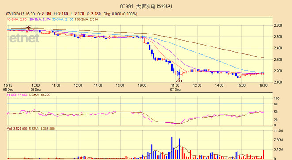Click the 07 Dec date label

point(175,89)
